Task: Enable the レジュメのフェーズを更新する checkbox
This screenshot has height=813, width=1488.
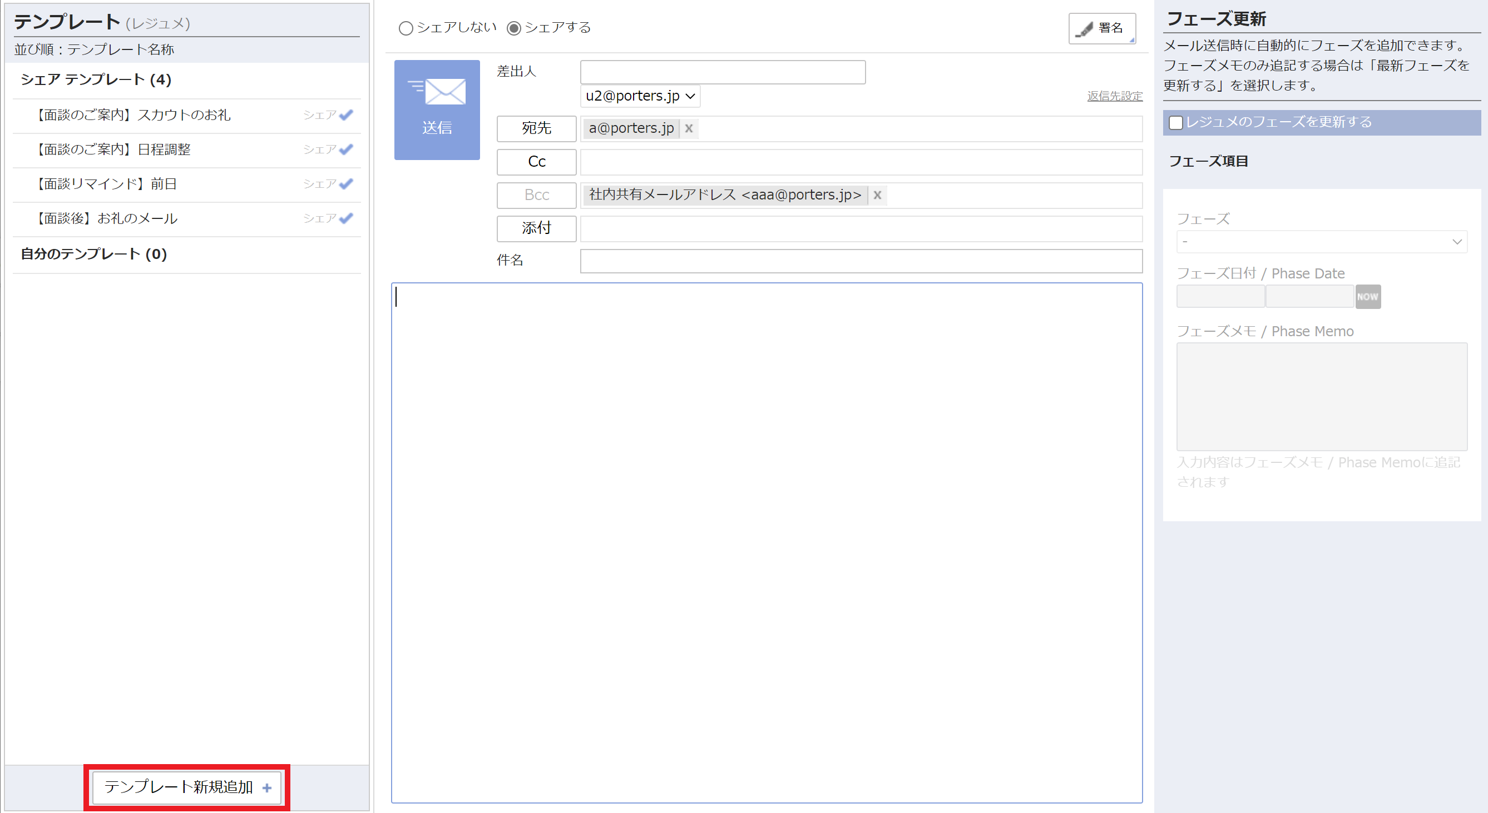Action: click(1176, 122)
